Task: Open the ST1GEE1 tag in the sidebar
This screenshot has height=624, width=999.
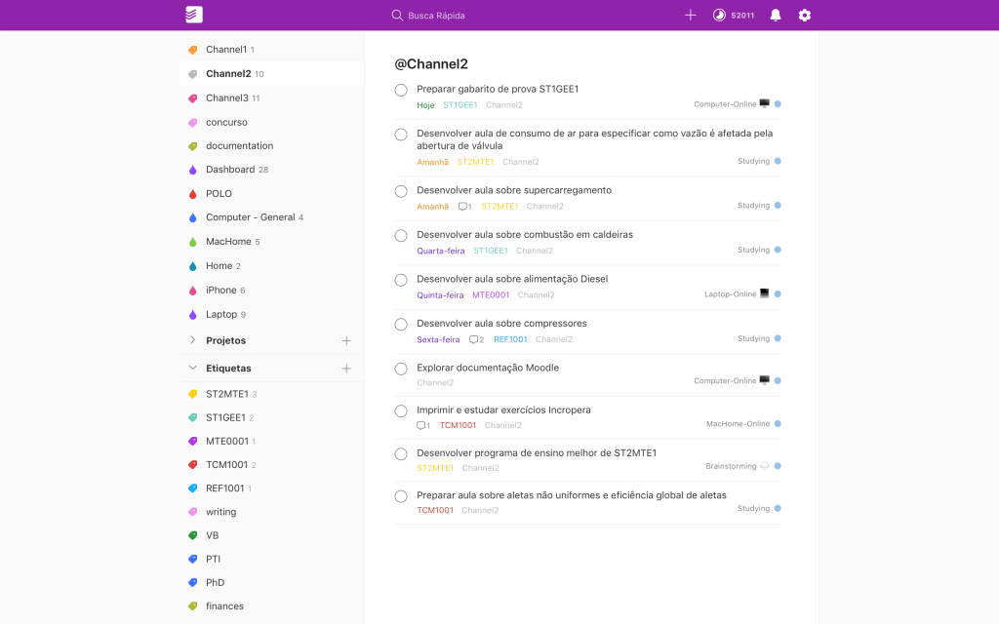Action: pyautogui.click(x=226, y=417)
